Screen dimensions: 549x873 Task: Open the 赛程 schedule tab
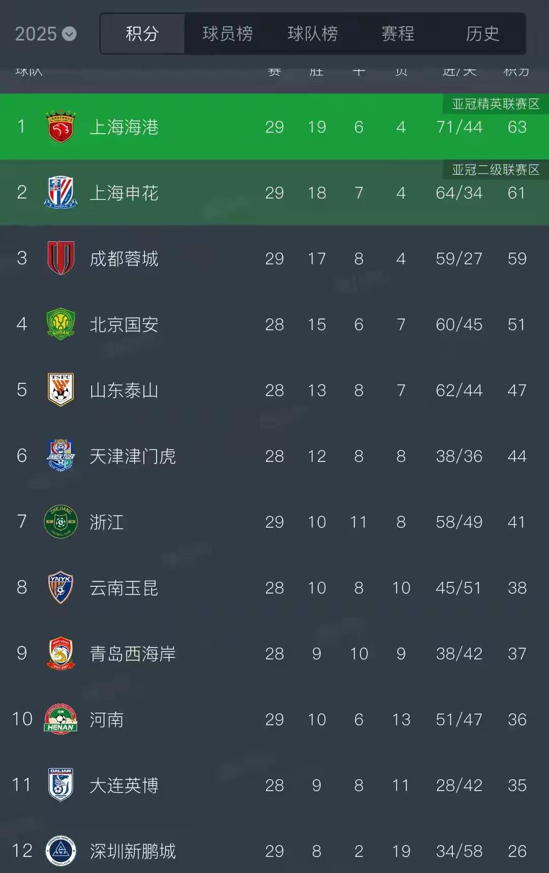pyautogui.click(x=398, y=34)
